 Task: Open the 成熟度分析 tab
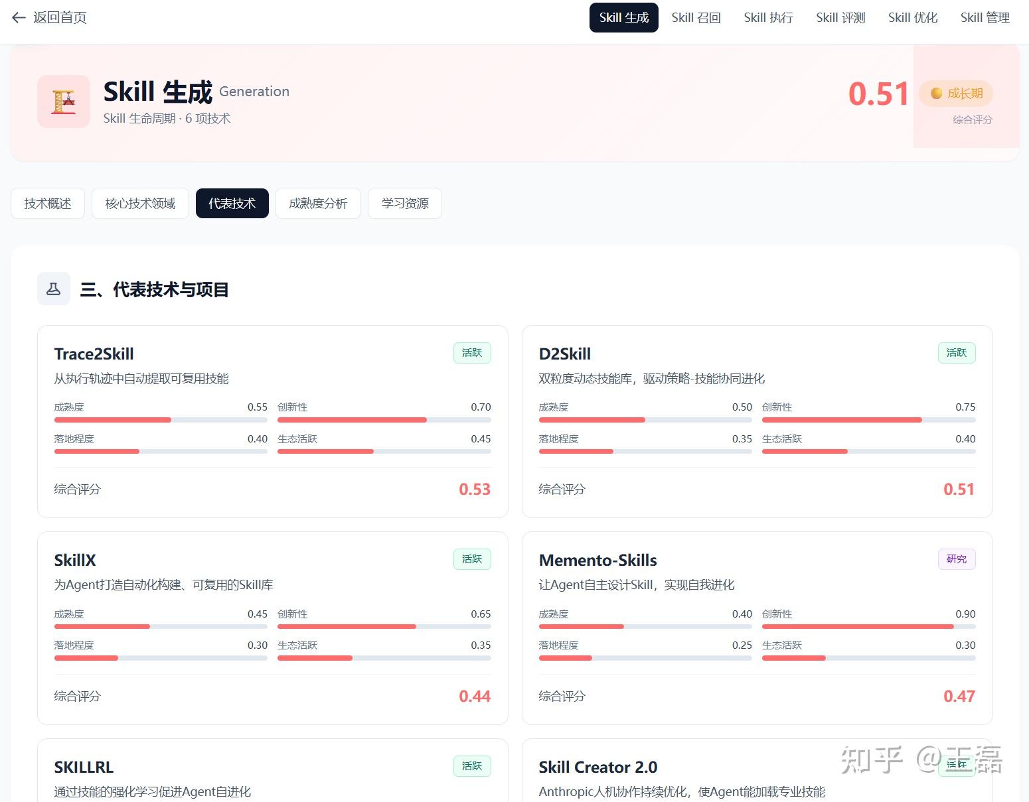tap(318, 204)
